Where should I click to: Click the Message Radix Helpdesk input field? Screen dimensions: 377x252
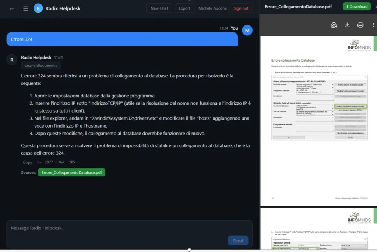pos(118,228)
